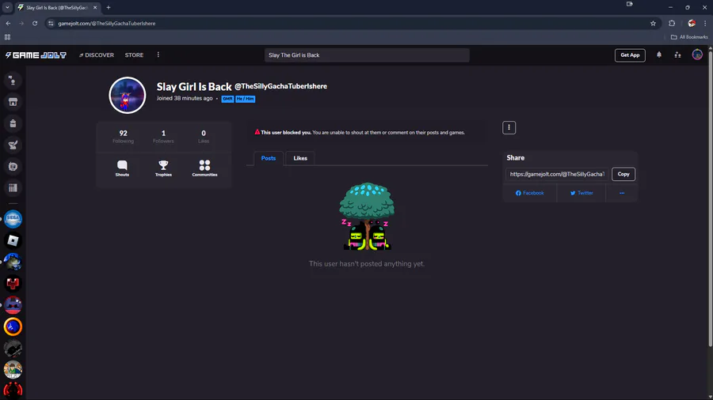Viewport: 713px width, 400px height.
Task: Click the Get App button
Action: point(630,55)
